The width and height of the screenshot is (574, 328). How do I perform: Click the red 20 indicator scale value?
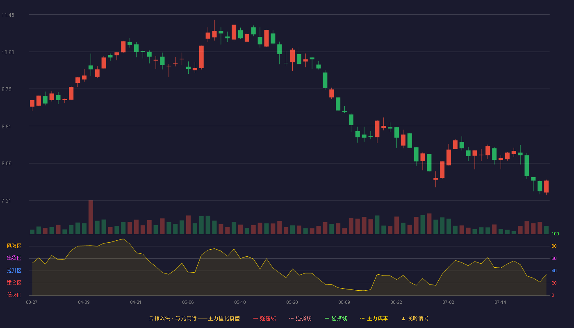554,283
